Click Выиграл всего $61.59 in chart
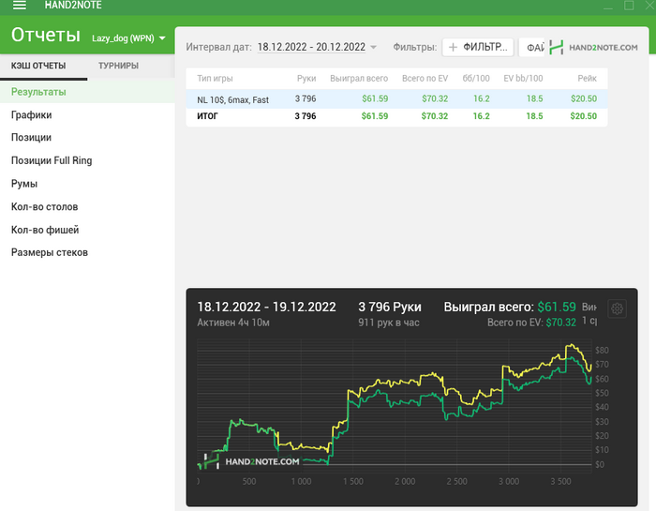Image resolution: width=656 pixels, height=511 pixels. [510, 307]
